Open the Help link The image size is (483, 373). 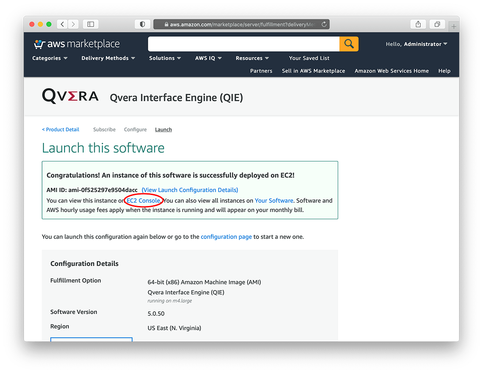pyautogui.click(x=444, y=71)
